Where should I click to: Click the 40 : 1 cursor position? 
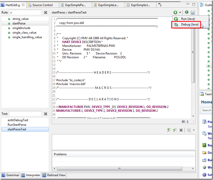point(185,121)
